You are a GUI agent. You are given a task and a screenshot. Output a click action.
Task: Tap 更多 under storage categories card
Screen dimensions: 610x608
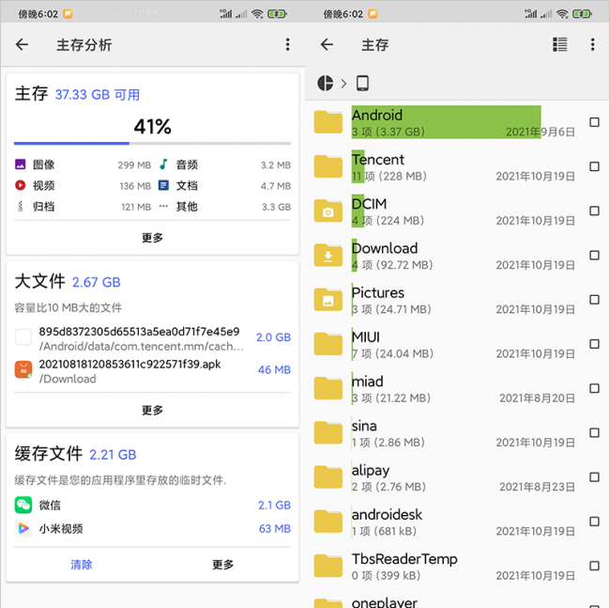tap(152, 238)
